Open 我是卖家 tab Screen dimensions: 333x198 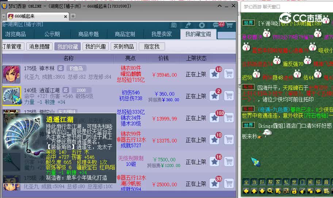(161, 34)
